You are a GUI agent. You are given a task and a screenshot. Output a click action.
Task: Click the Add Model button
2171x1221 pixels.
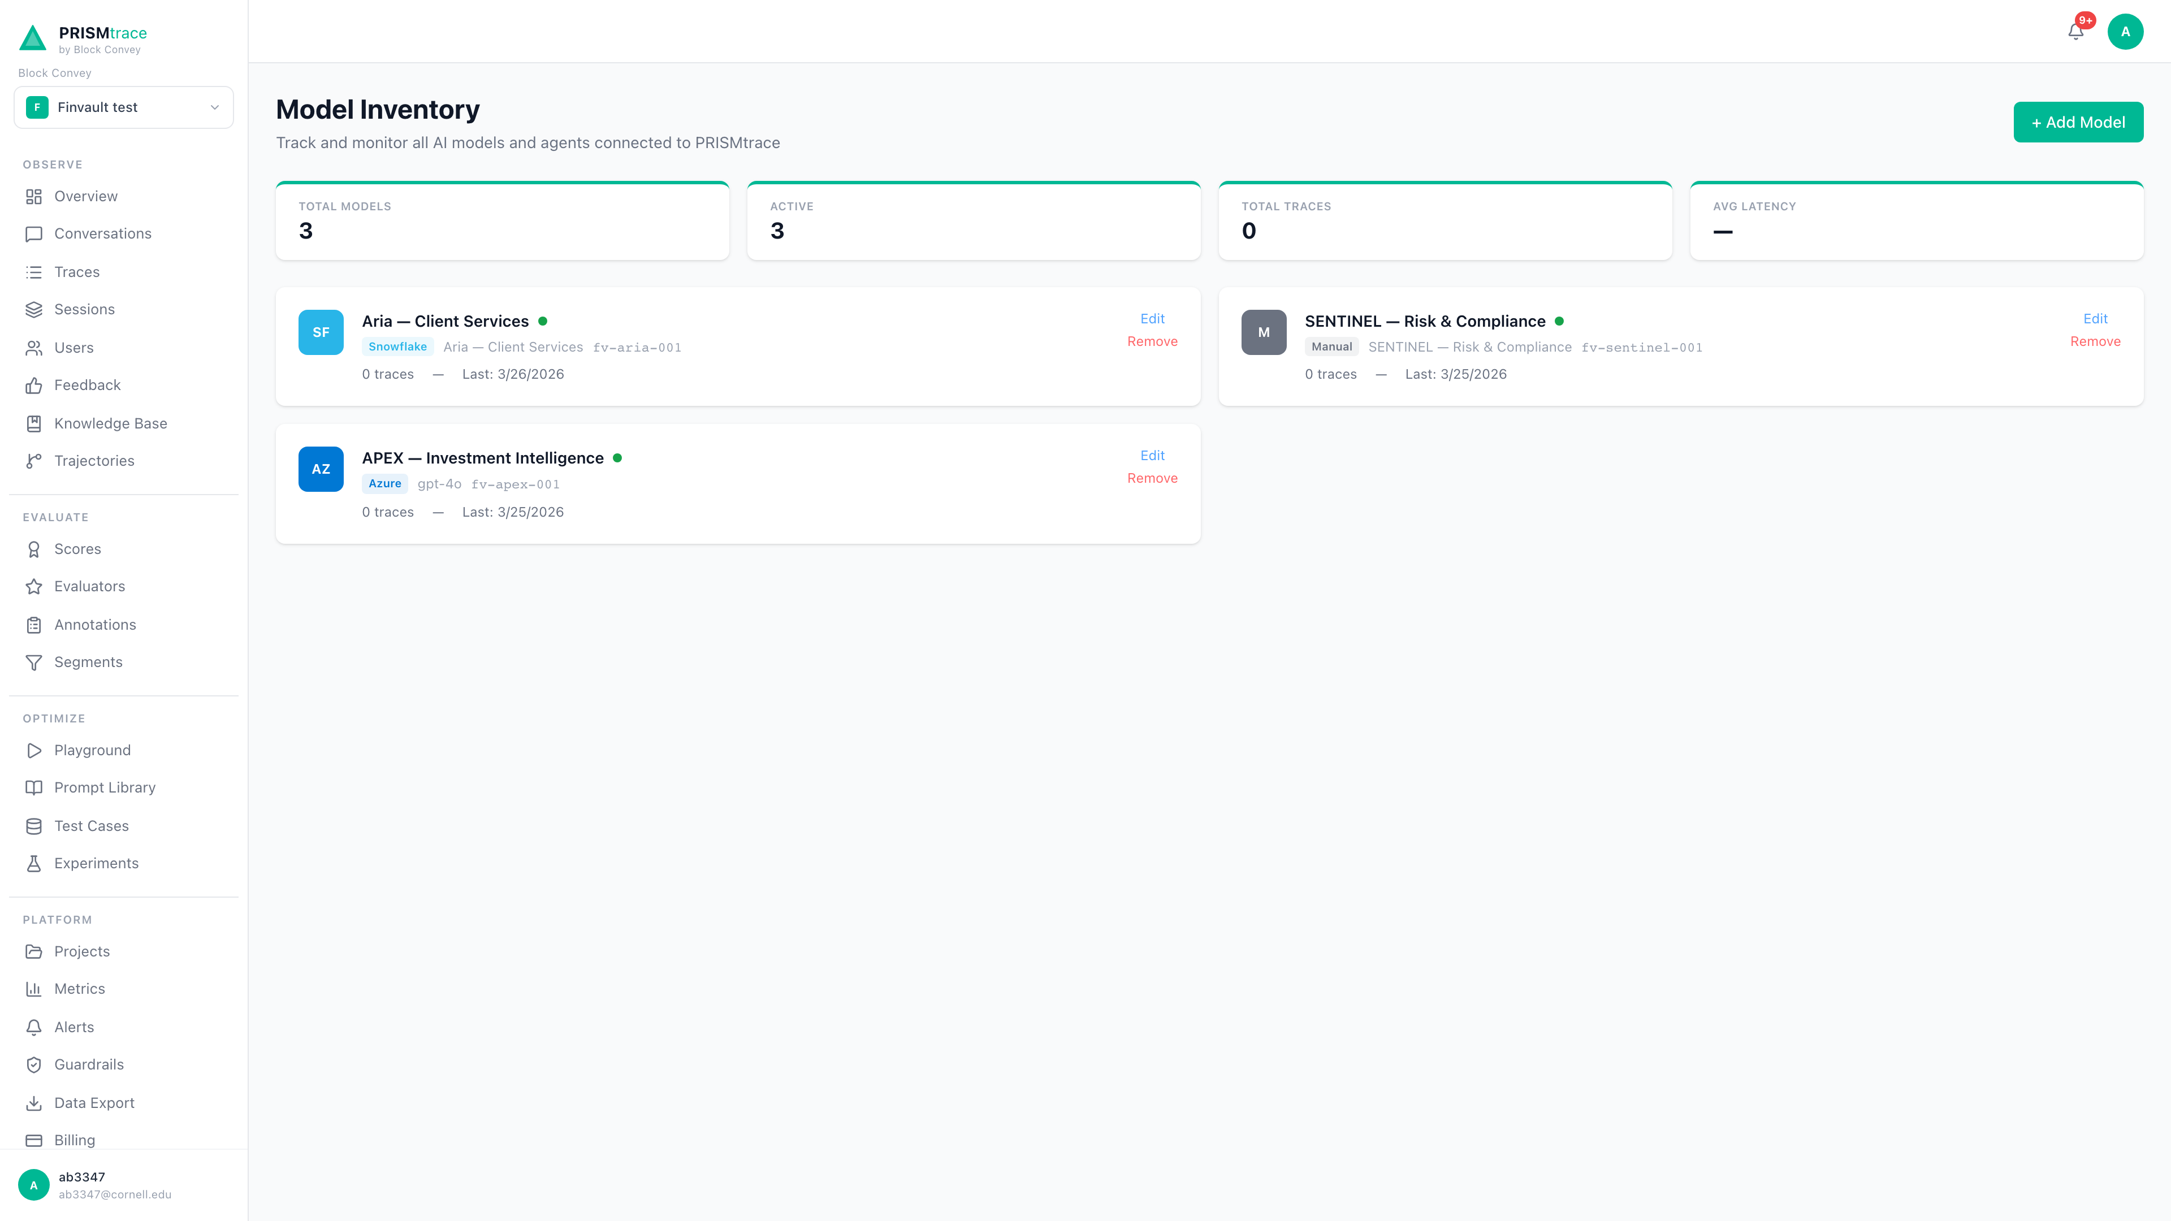(x=2078, y=122)
